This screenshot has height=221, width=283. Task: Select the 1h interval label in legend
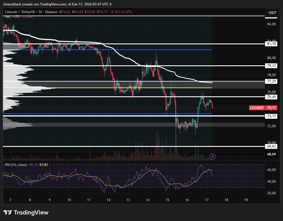[40, 12]
